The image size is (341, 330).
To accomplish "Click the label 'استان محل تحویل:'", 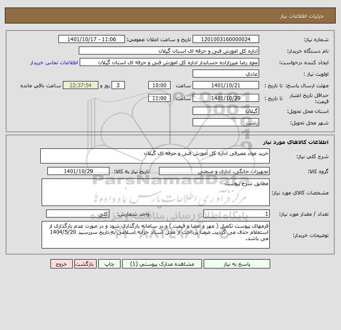I will [308, 111].
